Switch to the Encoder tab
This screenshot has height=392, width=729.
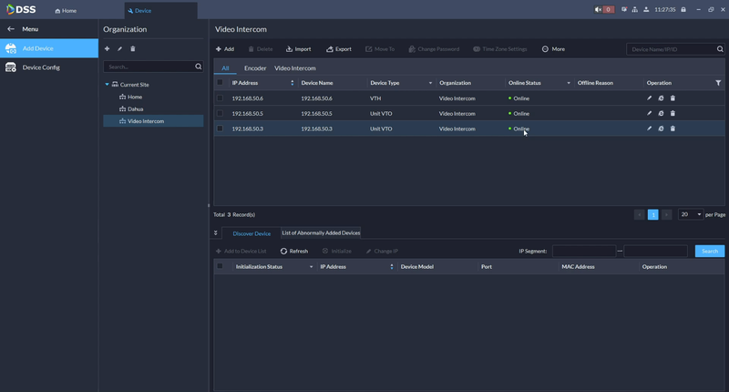pos(255,68)
